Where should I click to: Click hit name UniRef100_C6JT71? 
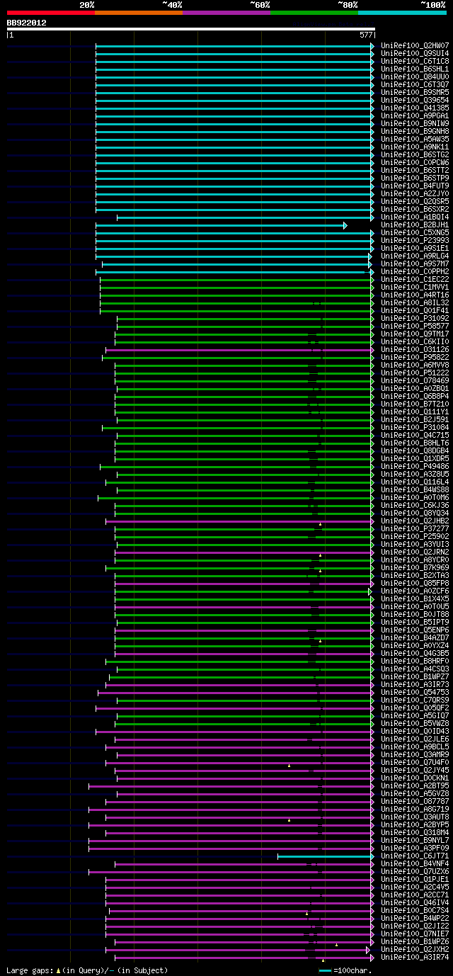pyautogui.click(x=415, y=856)
